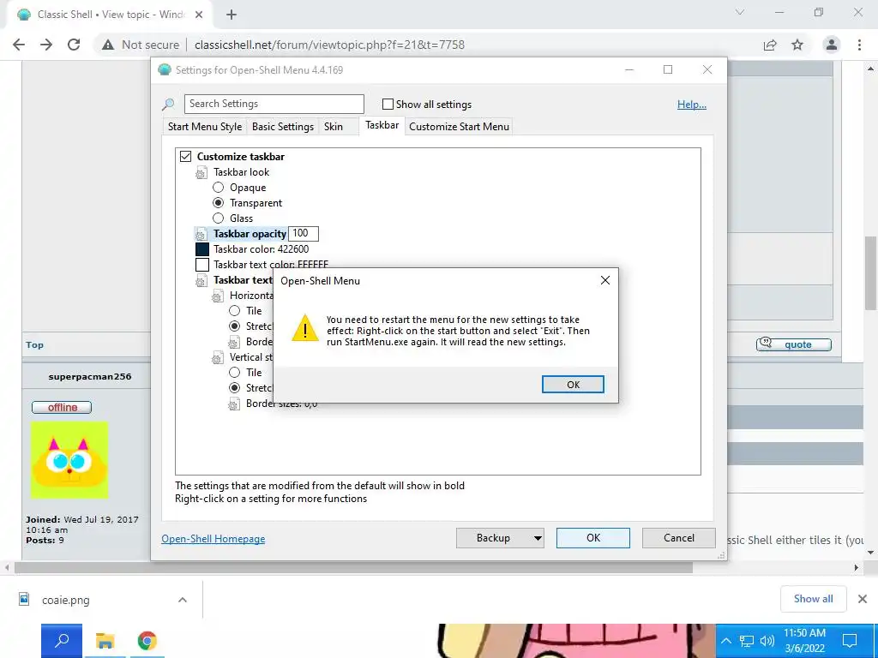Close the Classic Shell browser tab
The image size is (878, 658).
coord(199,15)
